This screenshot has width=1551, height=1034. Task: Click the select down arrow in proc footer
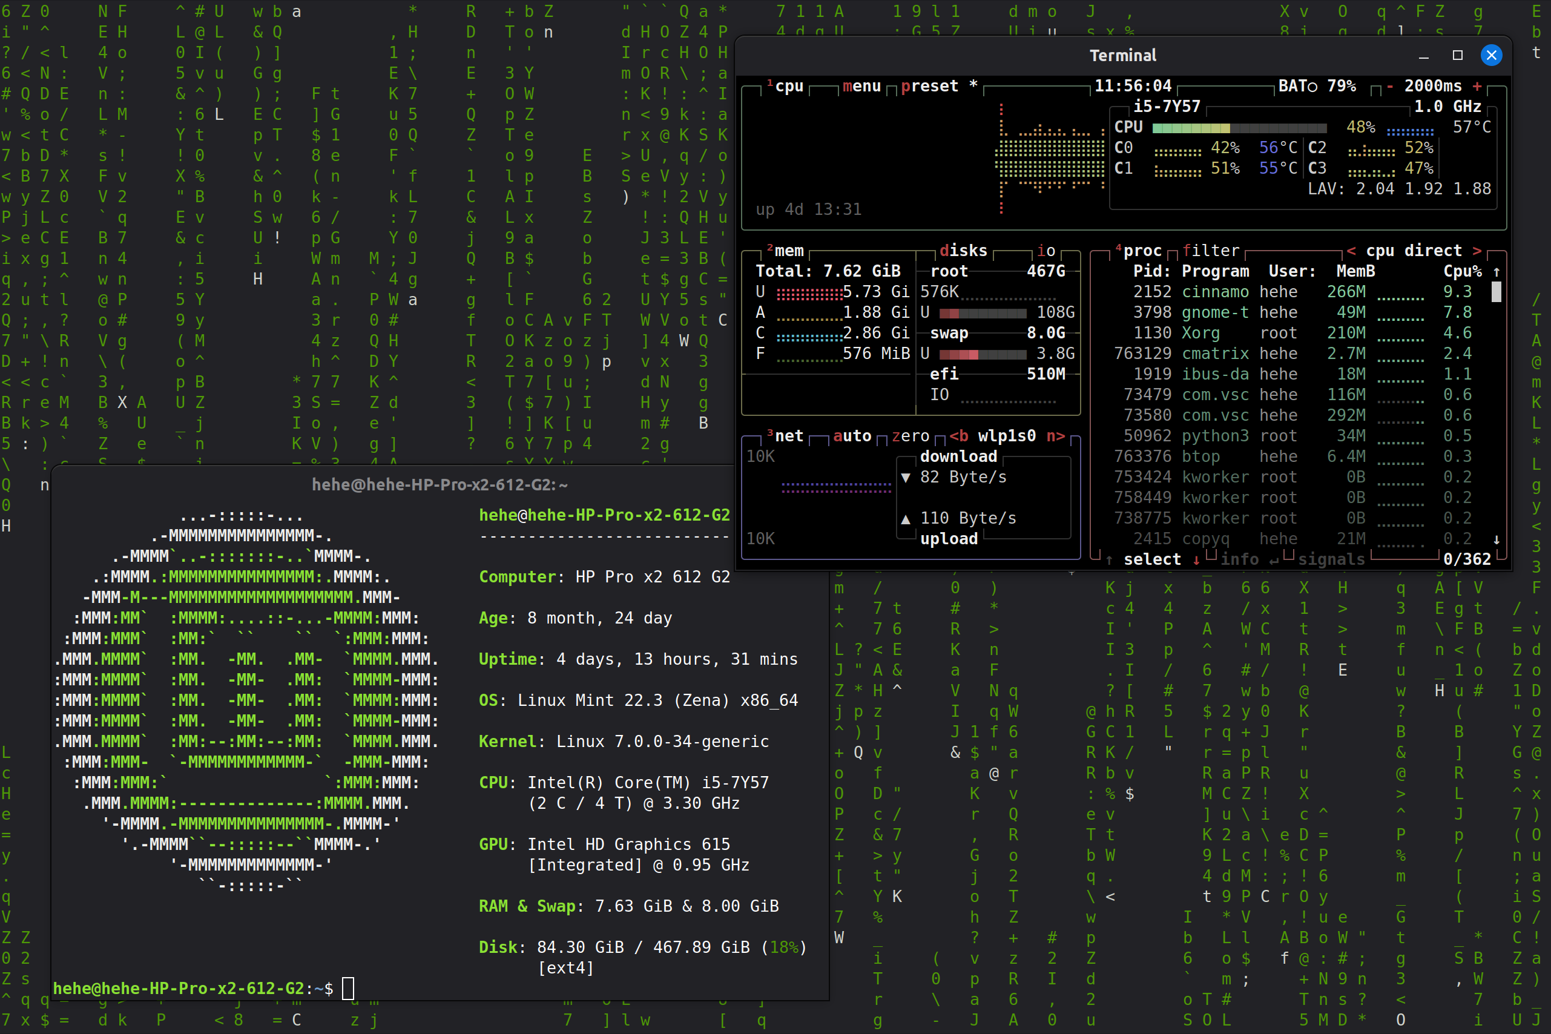(1196, 559)
